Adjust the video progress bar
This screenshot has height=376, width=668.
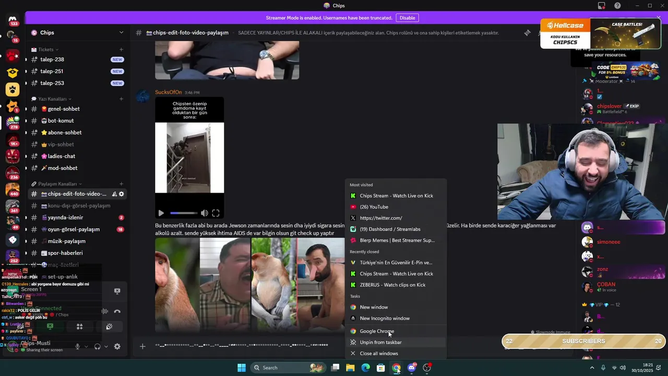tap(184, 213)
